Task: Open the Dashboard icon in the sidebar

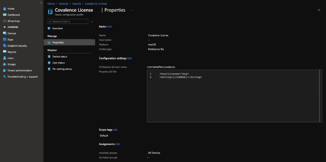Action: (x=5, y=15)
